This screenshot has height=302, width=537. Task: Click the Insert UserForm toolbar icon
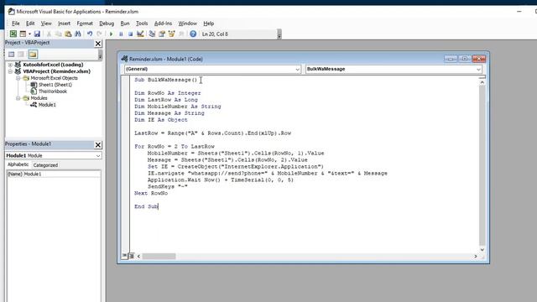[x=23, y=34]
